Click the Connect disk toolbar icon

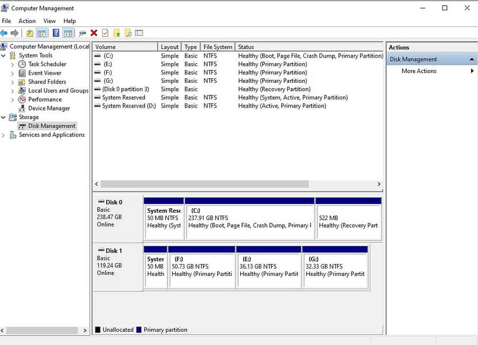[x=82, y=33]
